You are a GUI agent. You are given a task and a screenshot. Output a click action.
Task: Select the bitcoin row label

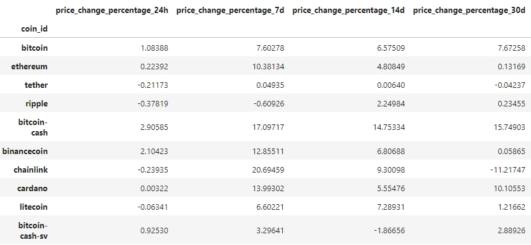(x=35, y=48)
